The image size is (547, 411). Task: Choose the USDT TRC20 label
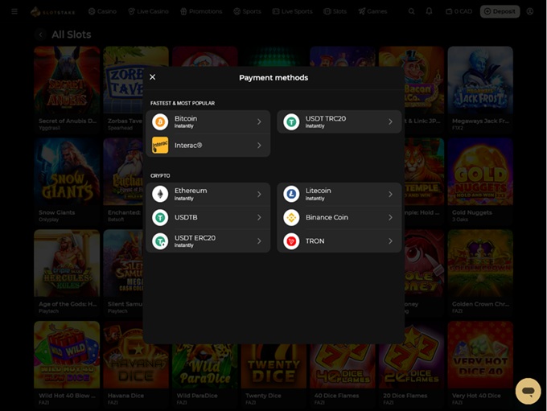326,118
